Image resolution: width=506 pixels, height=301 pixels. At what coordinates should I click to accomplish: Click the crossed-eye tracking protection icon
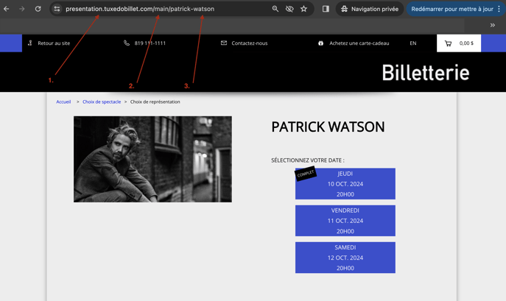click(x=289, y=9)
